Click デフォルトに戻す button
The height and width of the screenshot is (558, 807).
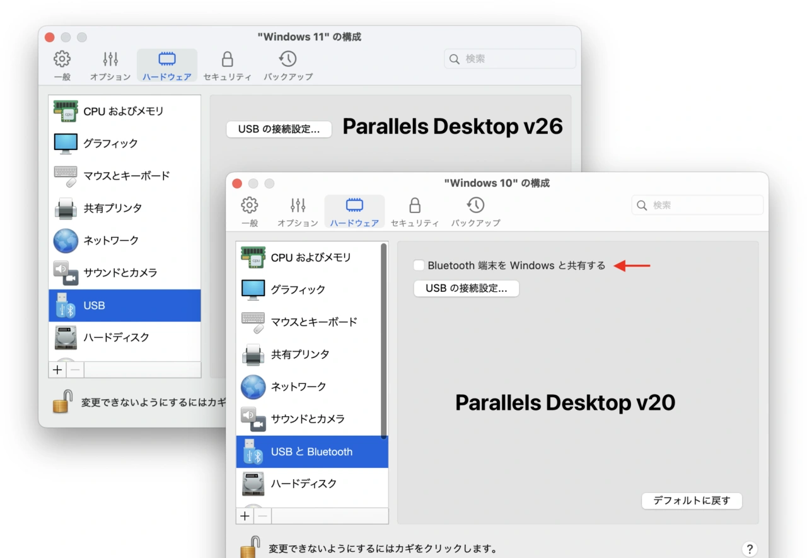tap(692, 501)
